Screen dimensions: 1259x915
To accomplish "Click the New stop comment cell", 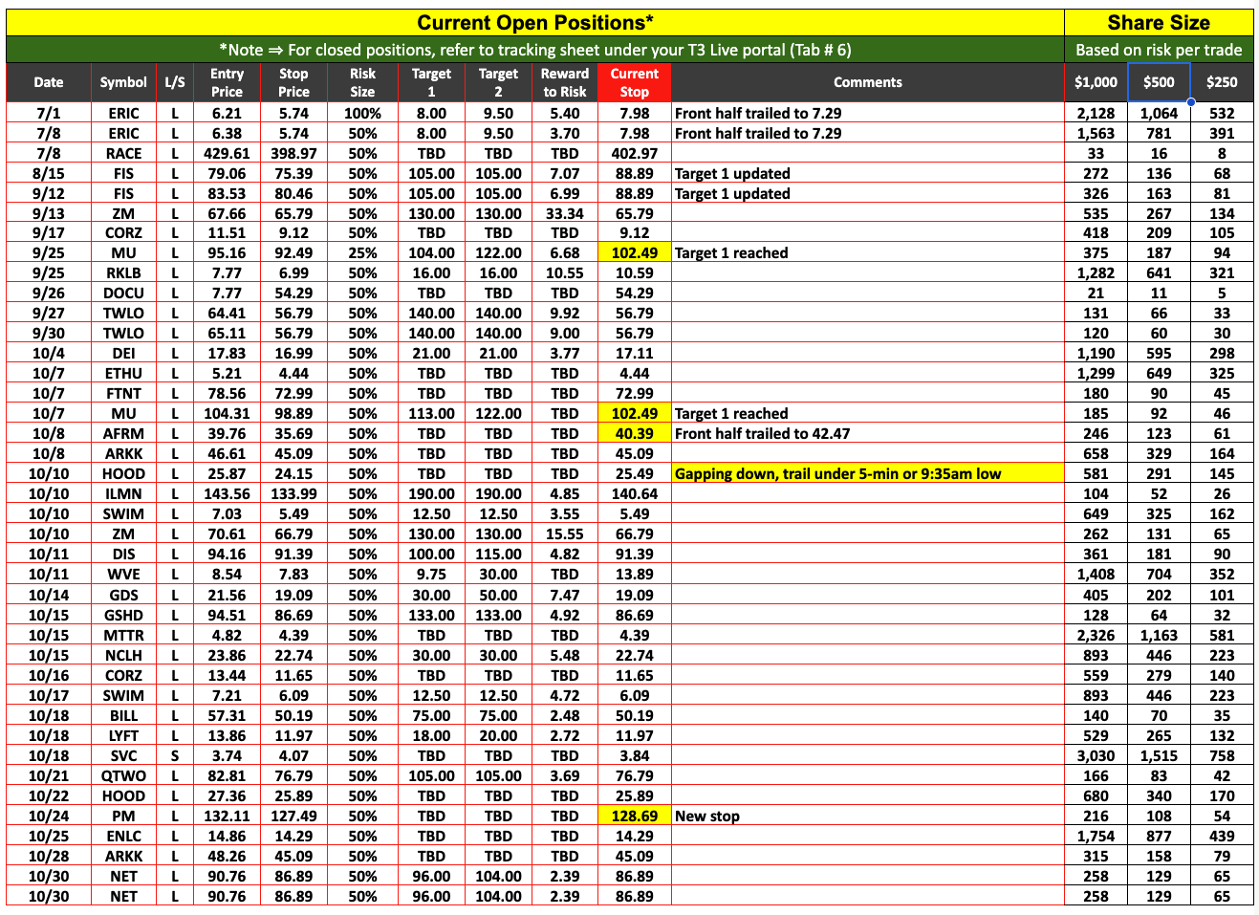I will point(867,816).
